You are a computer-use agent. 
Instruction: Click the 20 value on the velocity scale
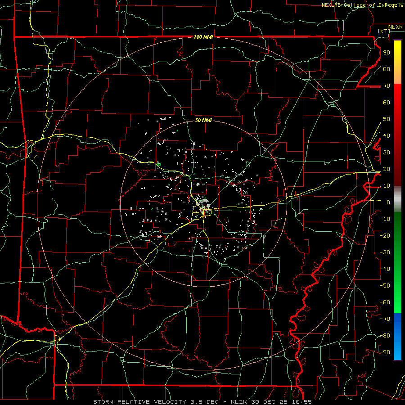pyautogui.click(x=387, y=169)
